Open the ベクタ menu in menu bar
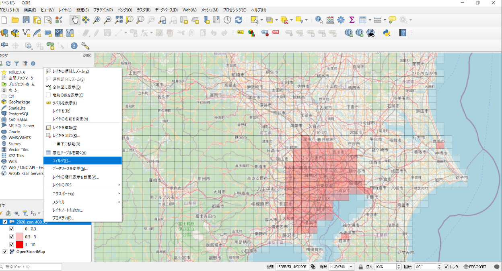 point(125,10)
